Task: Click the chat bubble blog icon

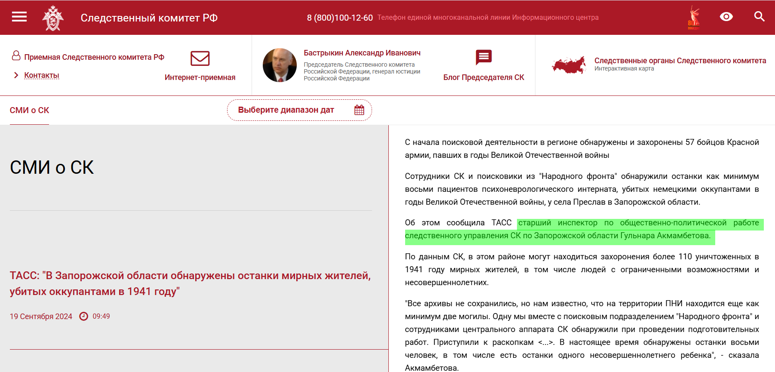Action: [483, 57]
